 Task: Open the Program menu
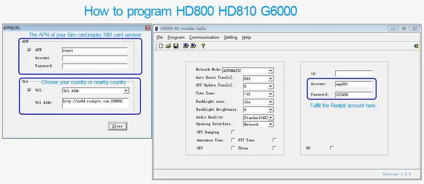[x=176, y=37]
